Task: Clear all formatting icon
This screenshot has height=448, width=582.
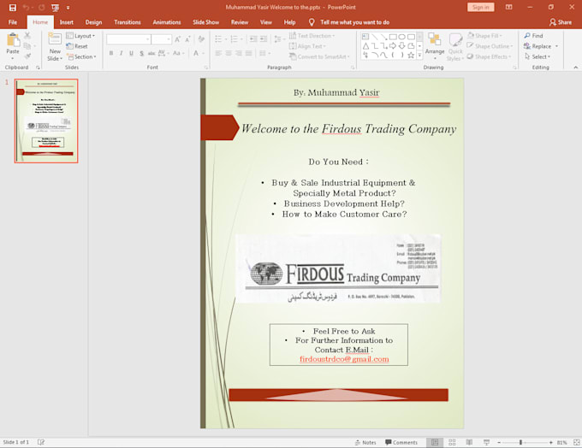Action: pyautogui.click(x=201, y=39)
